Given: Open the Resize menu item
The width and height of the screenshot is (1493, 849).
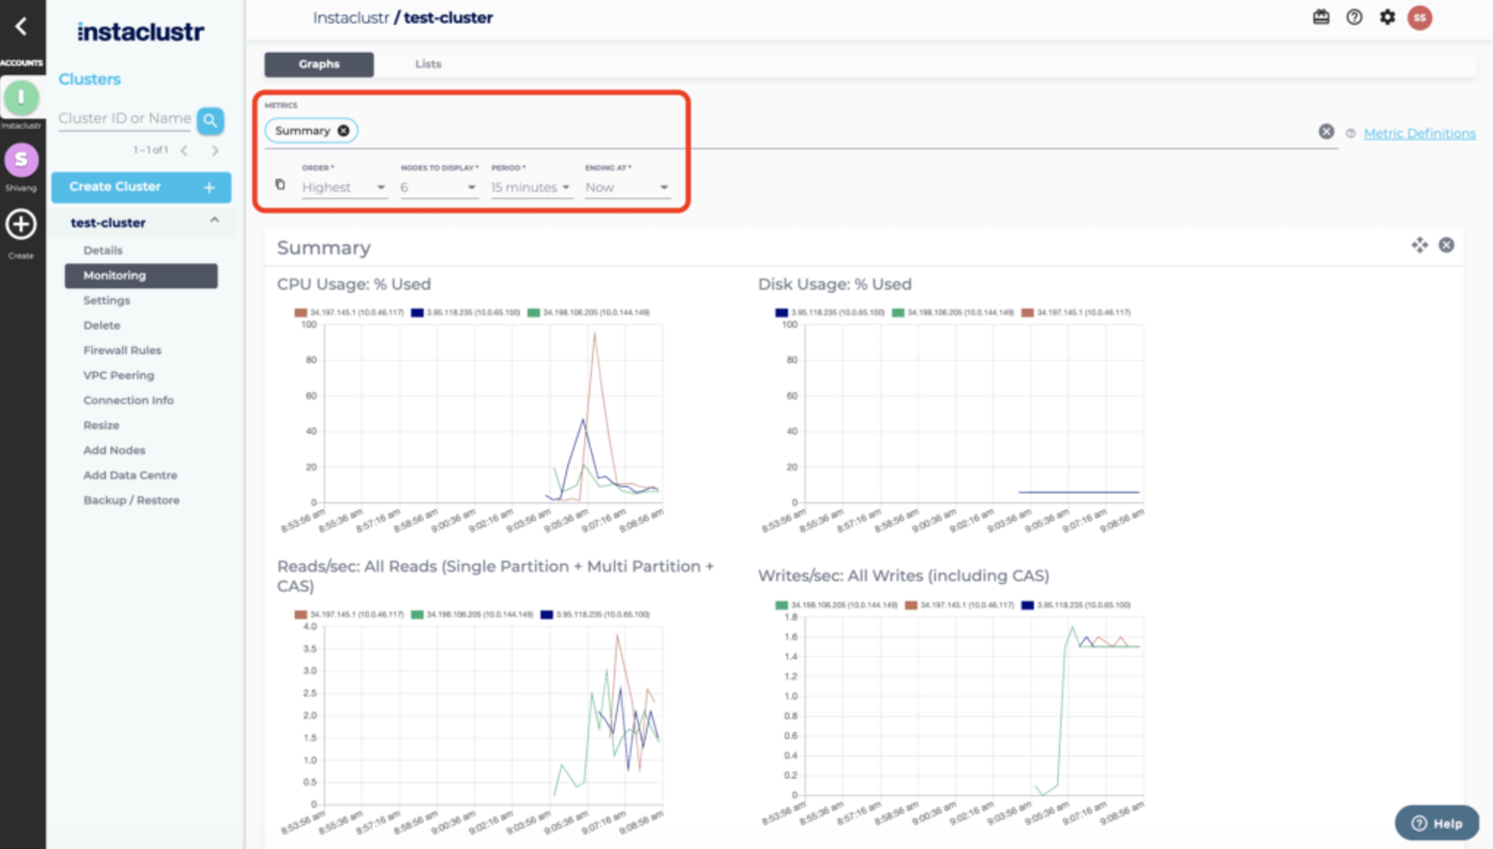Looking at the screenshot, I should coord(101,425).
